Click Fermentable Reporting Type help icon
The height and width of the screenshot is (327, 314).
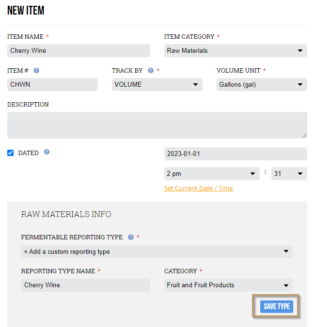pos(131,237)
